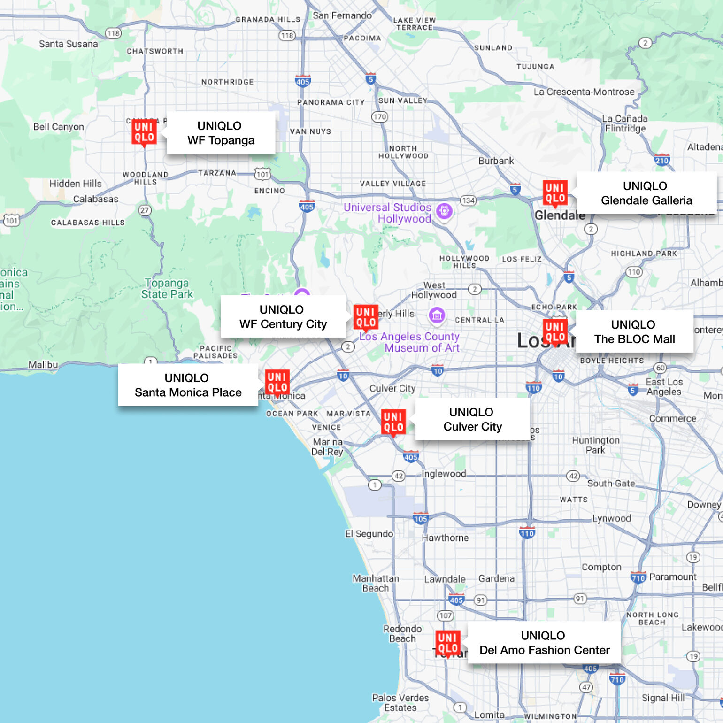
Task: Select the Del Amo Fashion Center label
Action: click(x=544, y=643)
